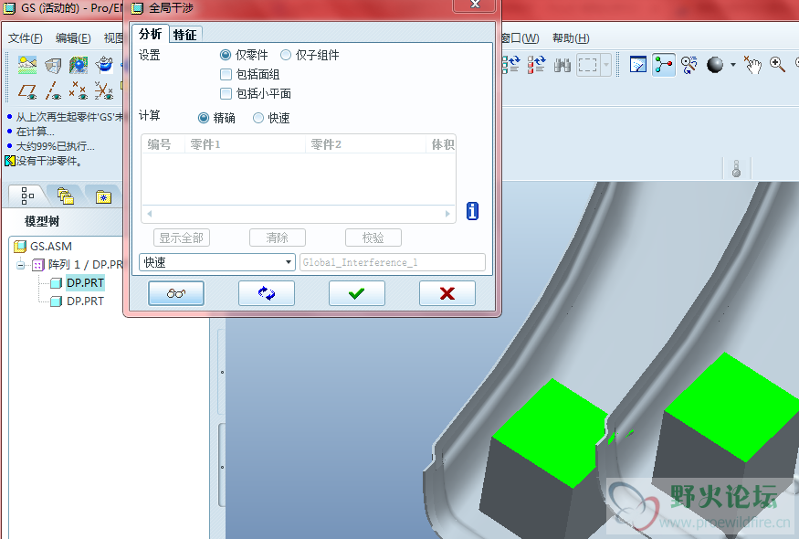Viewport: 799px width, 539px height.
Task: Click the shaded sphere display style icon
Action: (x=715, y=65)
